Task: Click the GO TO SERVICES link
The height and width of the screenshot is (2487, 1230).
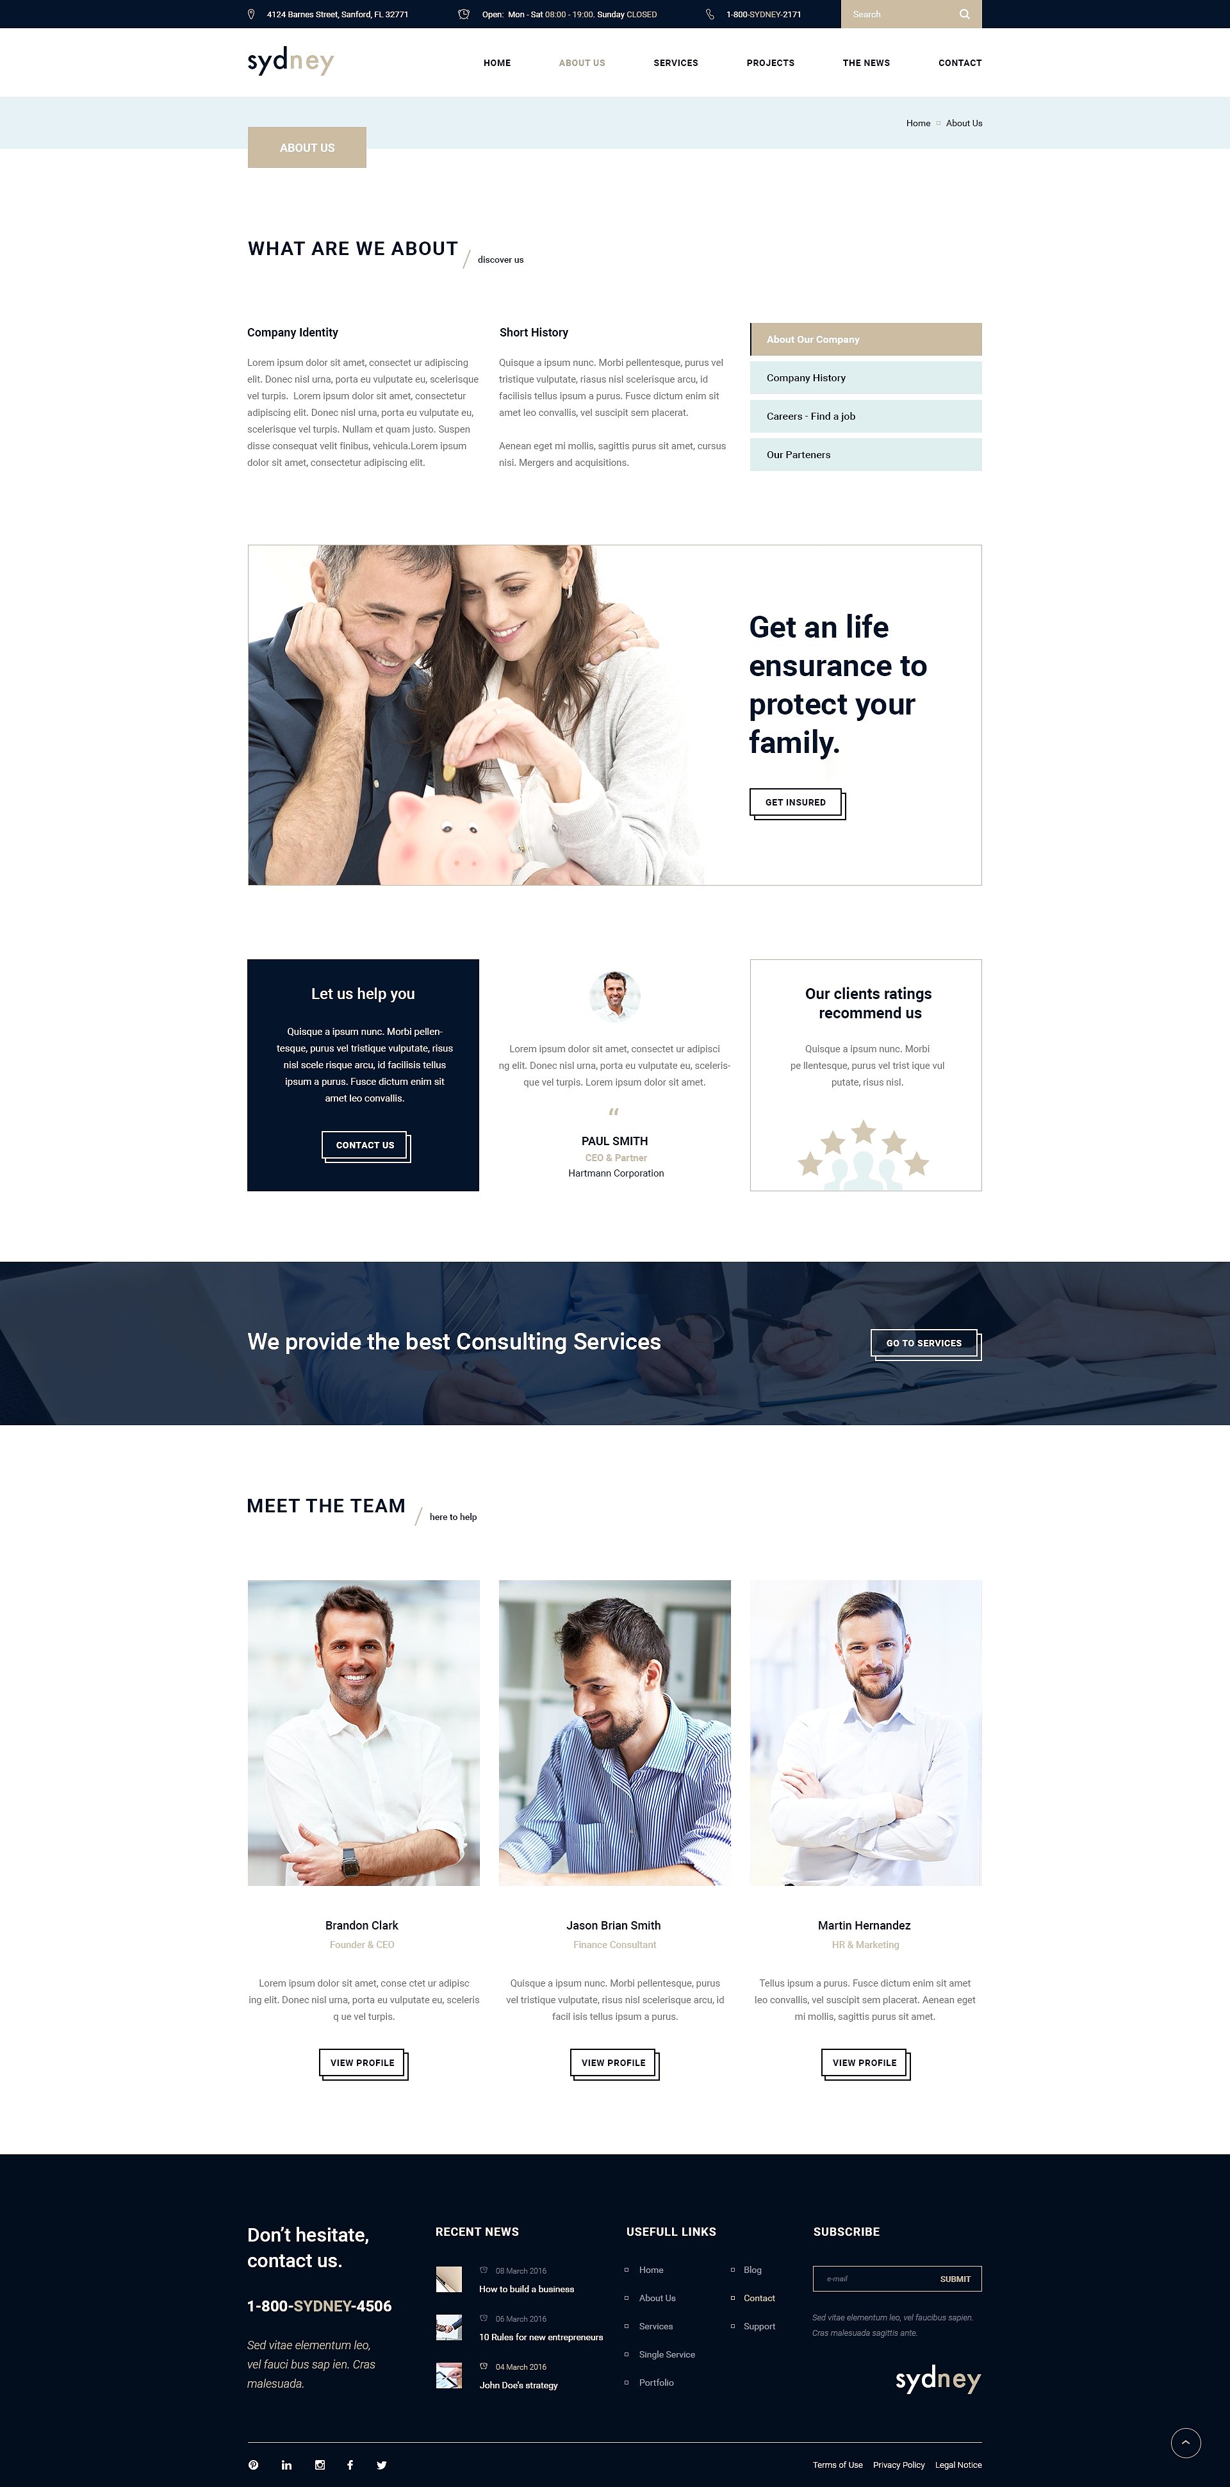Action: (x=924, y=1340)
